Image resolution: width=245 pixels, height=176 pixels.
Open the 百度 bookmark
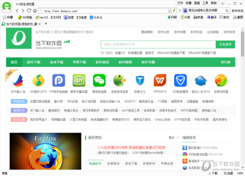click(69, 17)
